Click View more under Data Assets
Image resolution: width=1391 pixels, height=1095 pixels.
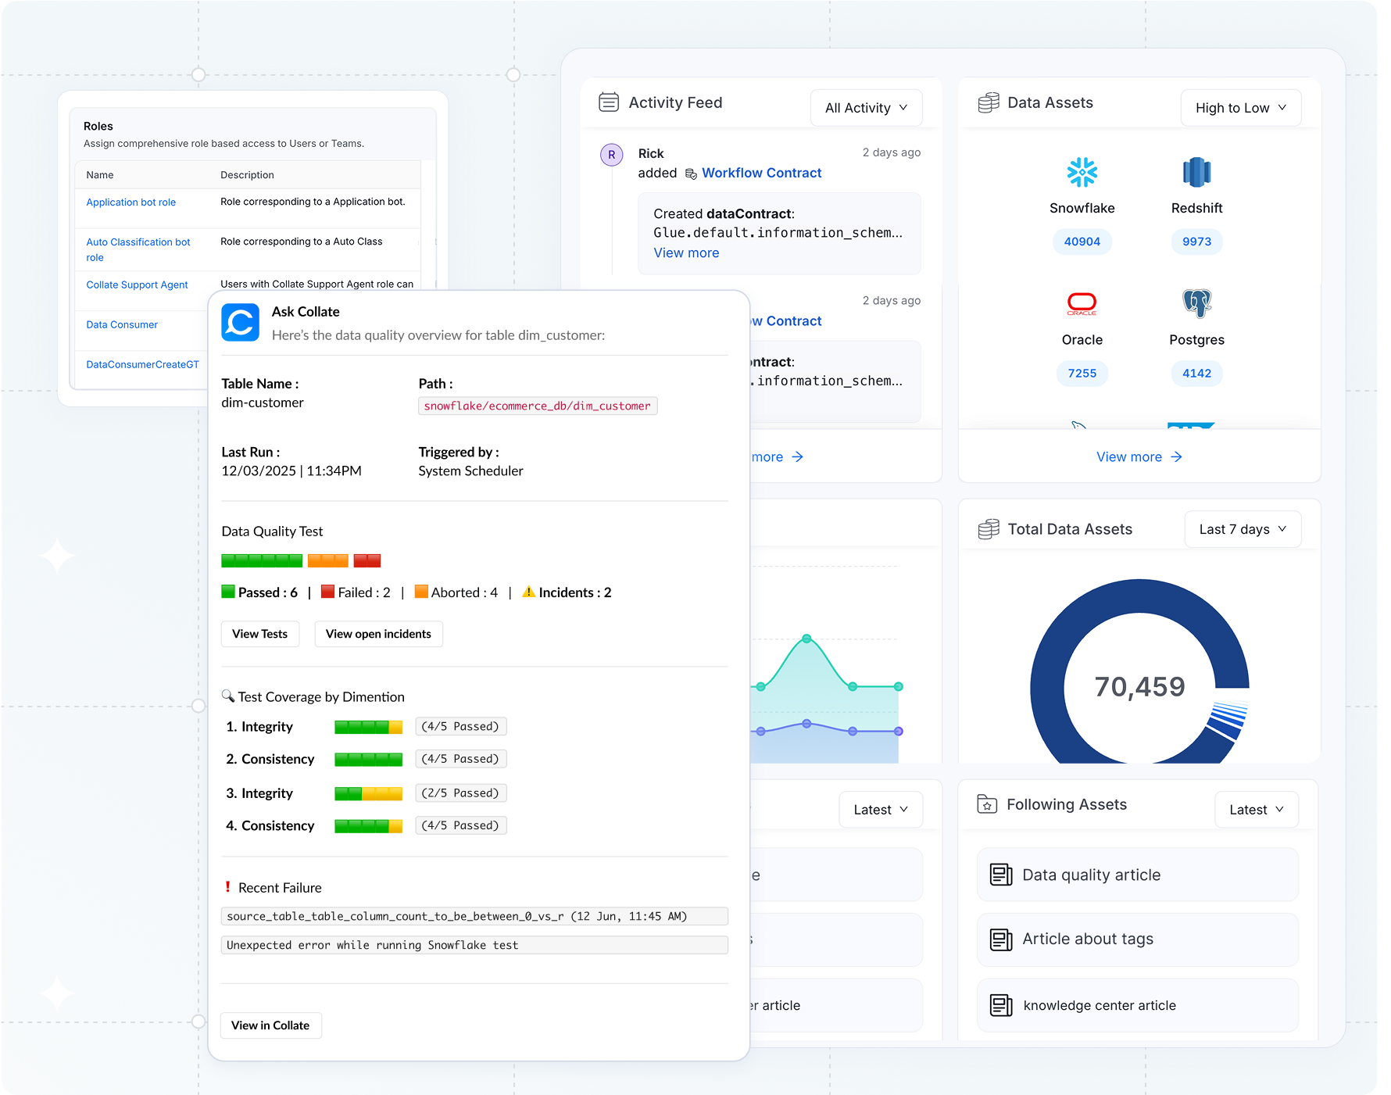point(1139,457)
